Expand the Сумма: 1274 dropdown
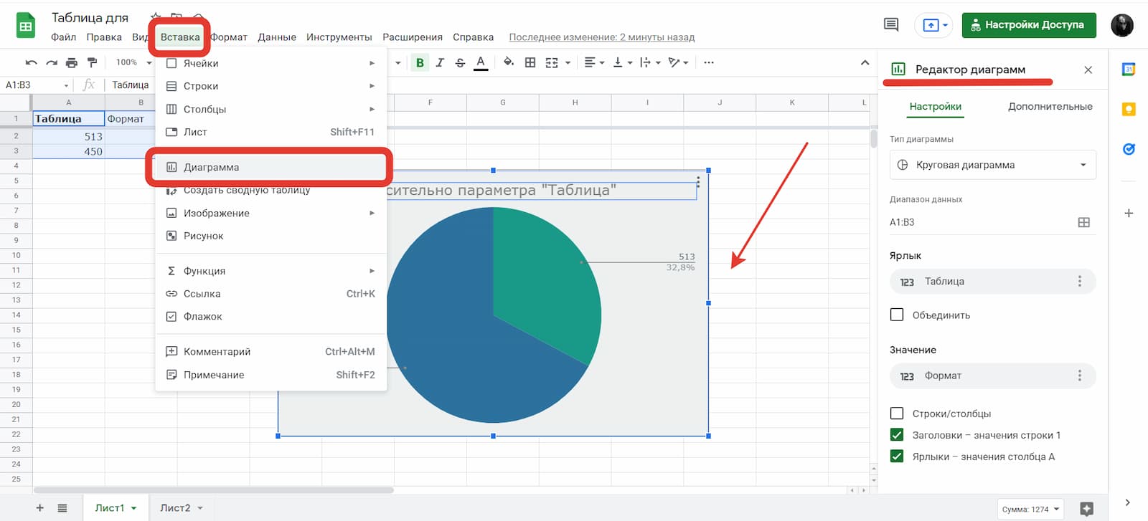Screen dimensions: 1148x521 tap(1031, 510)
